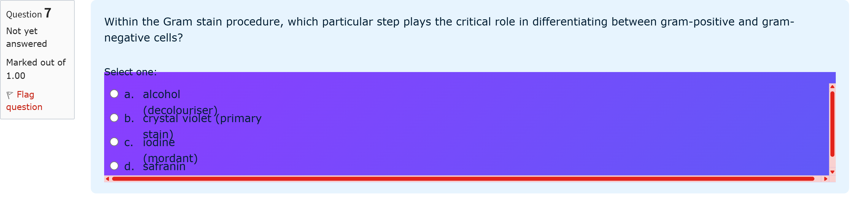Click the alcohol (decolouriser) answer text
This screenshot has height=217, width=850.
tap(180, 102)
